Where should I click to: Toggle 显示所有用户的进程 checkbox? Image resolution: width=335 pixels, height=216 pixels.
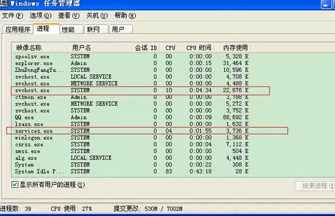coord(15,184)
